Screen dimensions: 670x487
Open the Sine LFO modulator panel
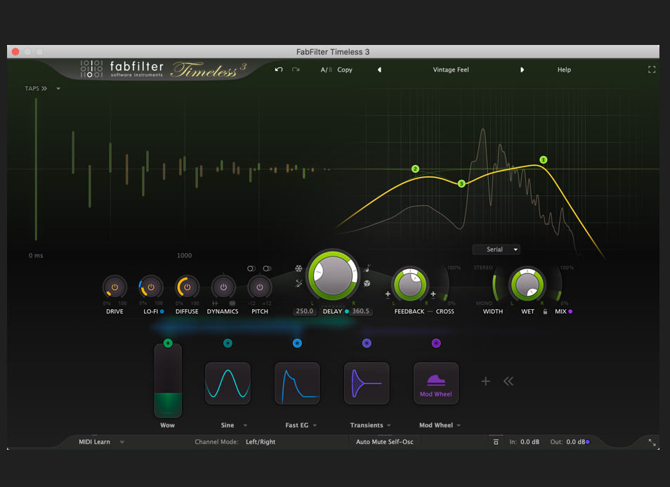click(x=228, y=383)
